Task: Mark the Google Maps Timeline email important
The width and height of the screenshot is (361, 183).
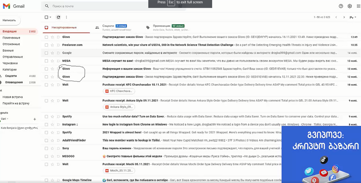Action: 58,180
